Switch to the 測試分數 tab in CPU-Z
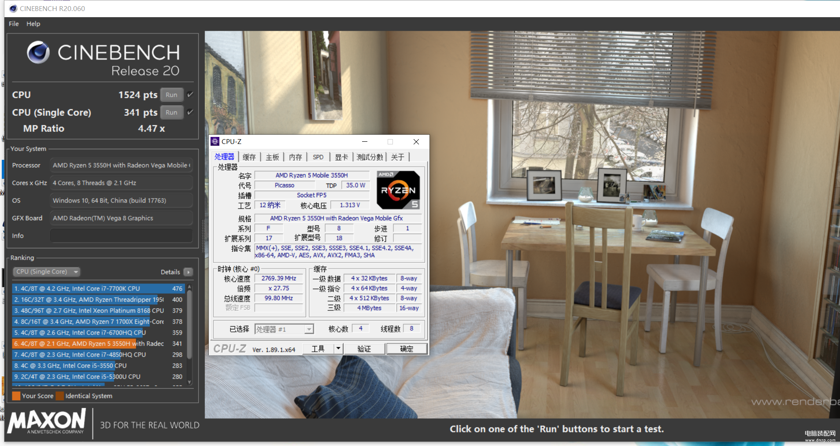 [x=370, y=157]
